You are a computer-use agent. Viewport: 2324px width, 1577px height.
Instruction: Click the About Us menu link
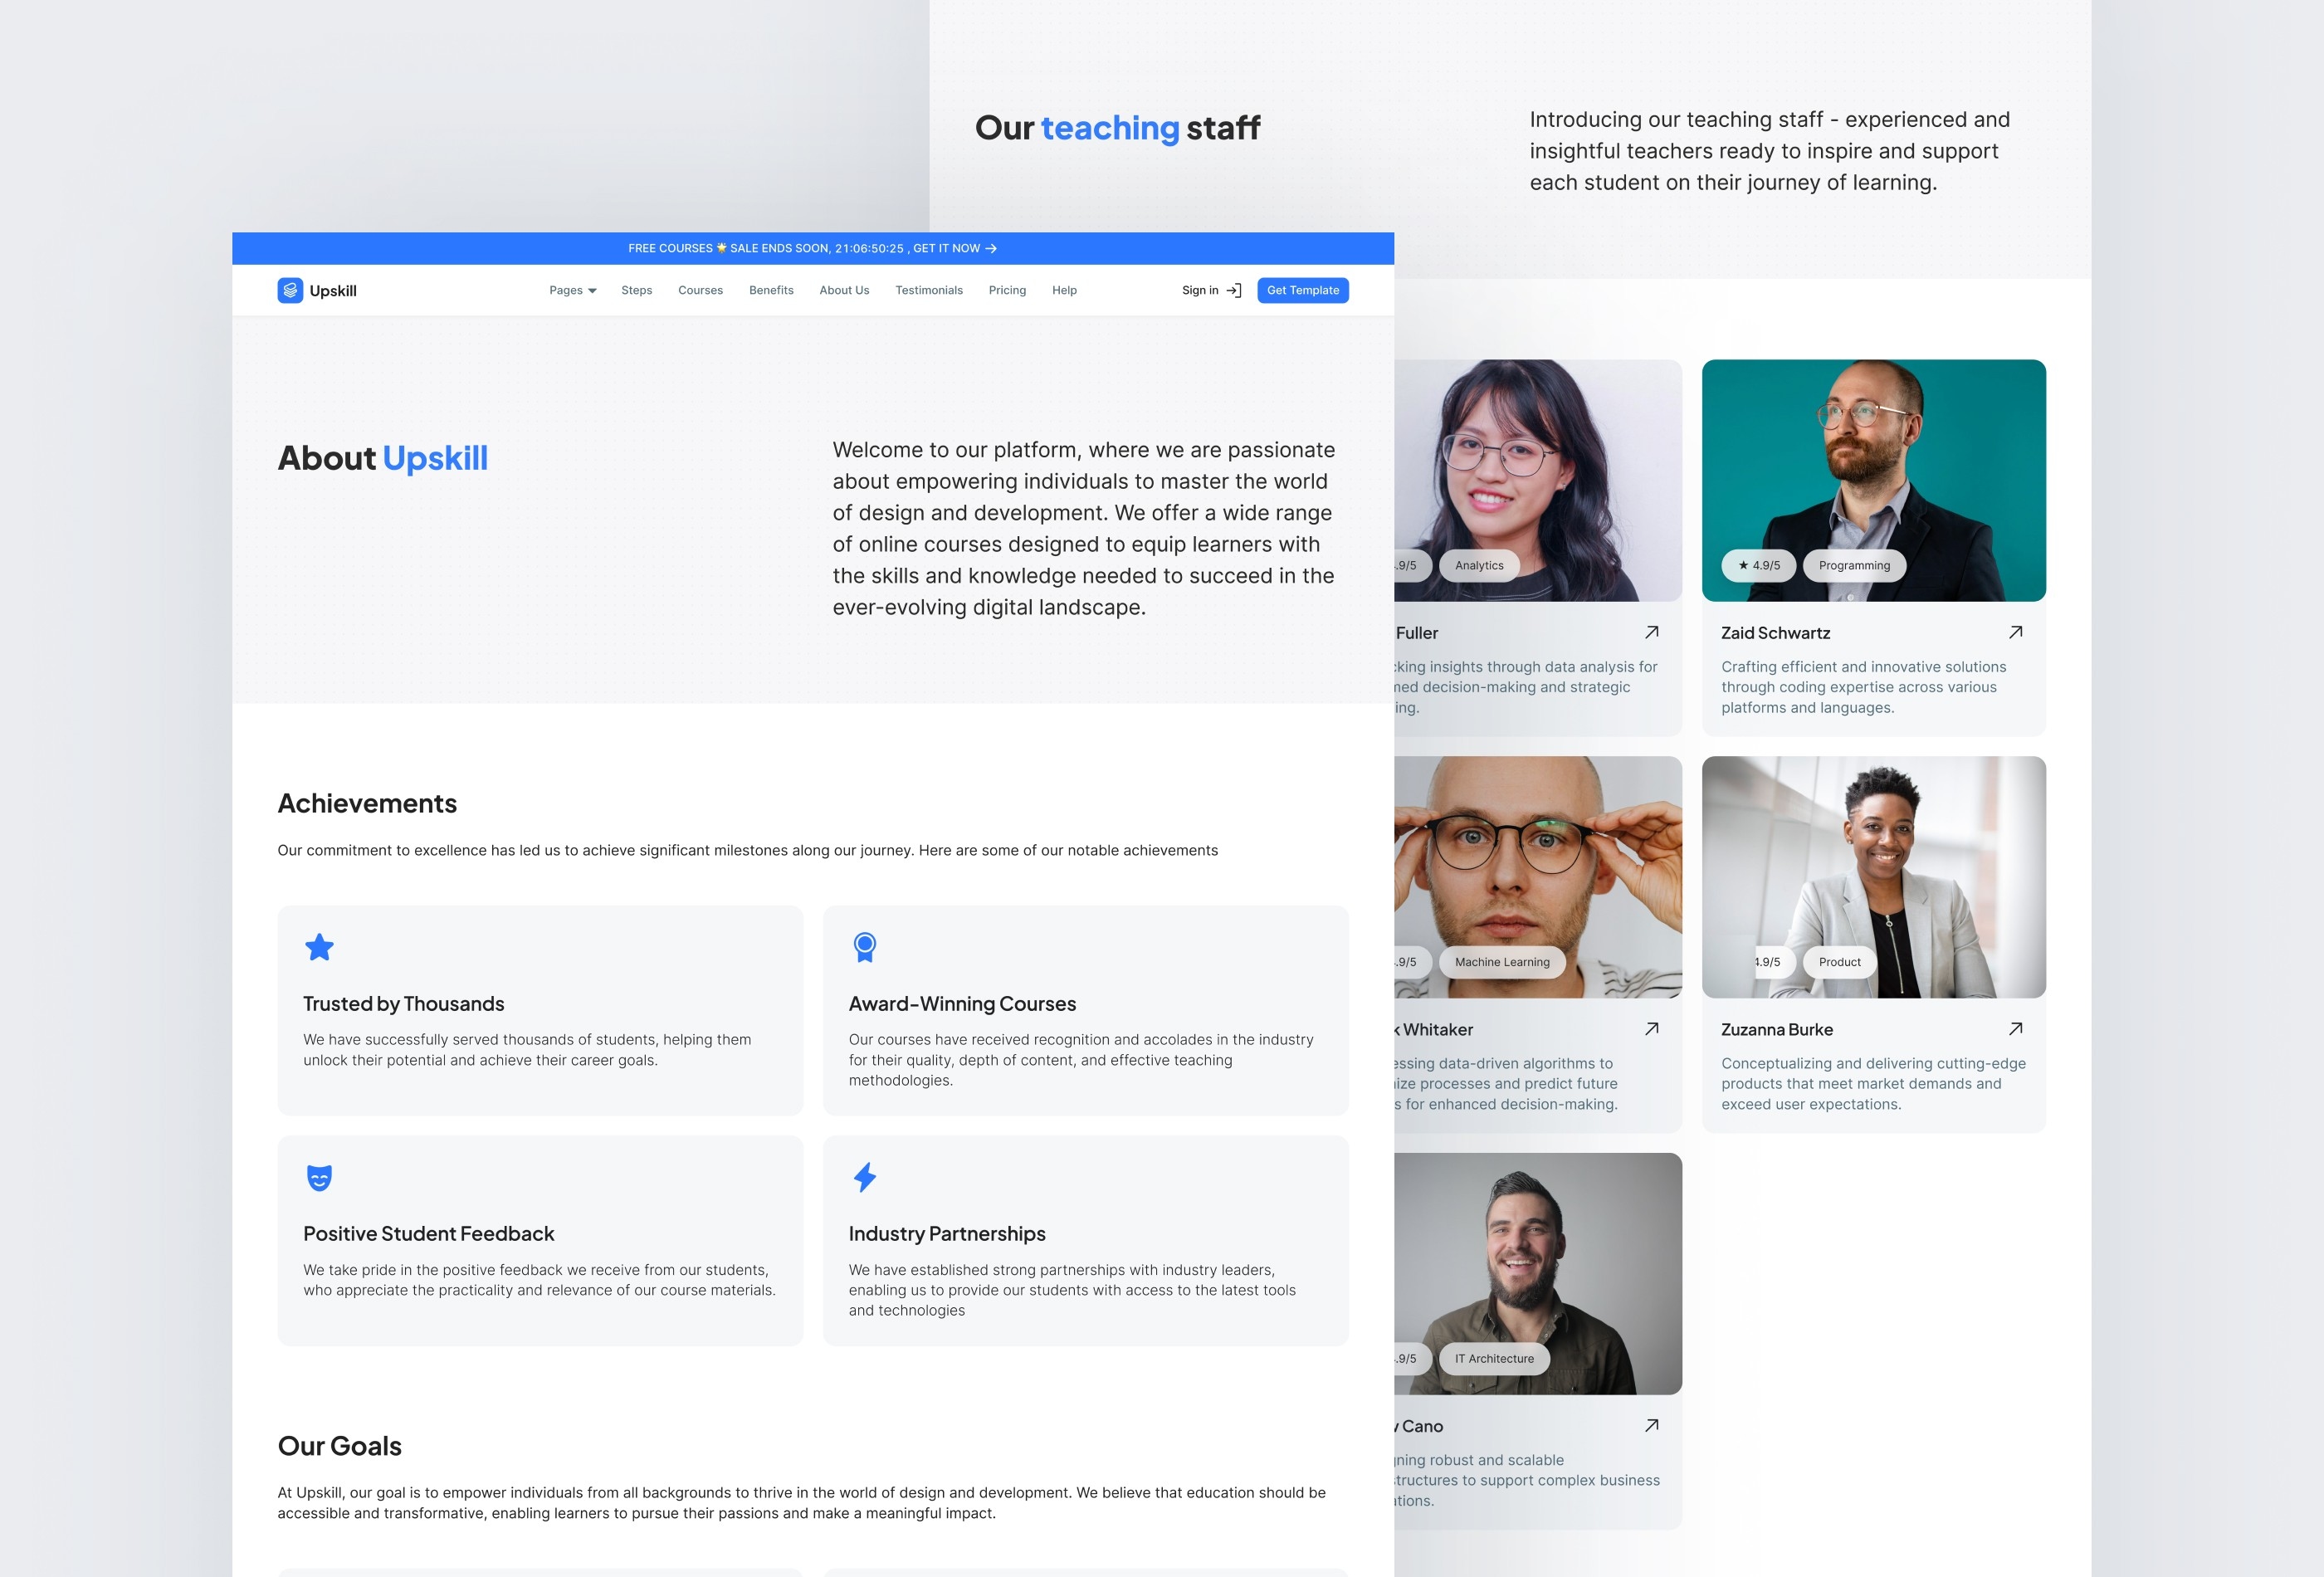point(842,290)
